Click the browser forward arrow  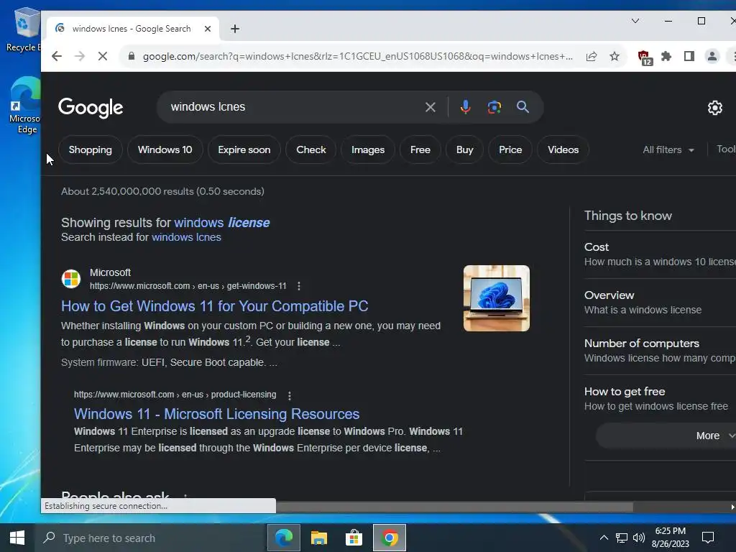tap(80, 56)
